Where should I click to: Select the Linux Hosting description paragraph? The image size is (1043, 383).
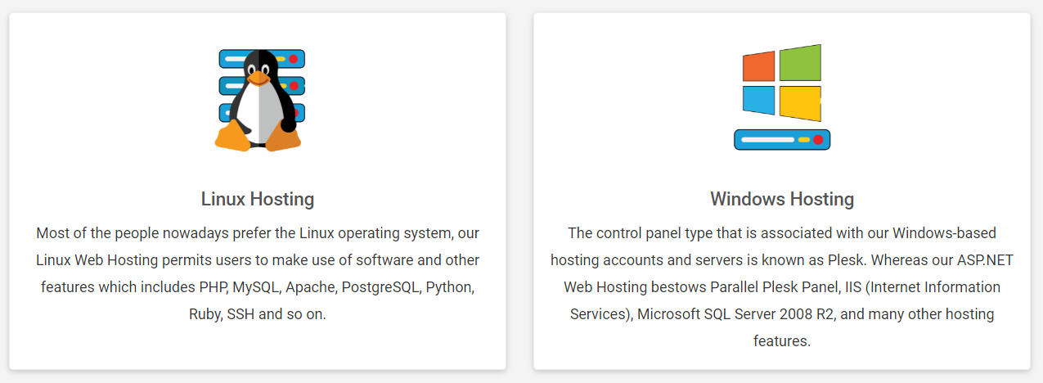click(258, 273)
